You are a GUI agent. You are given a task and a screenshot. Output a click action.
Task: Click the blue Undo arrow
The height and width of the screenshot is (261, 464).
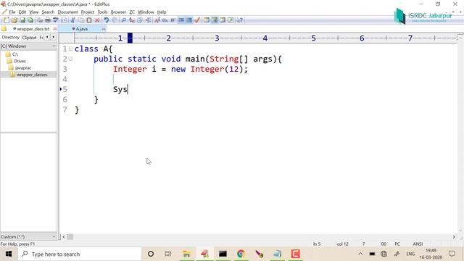(x=107, y=20)
